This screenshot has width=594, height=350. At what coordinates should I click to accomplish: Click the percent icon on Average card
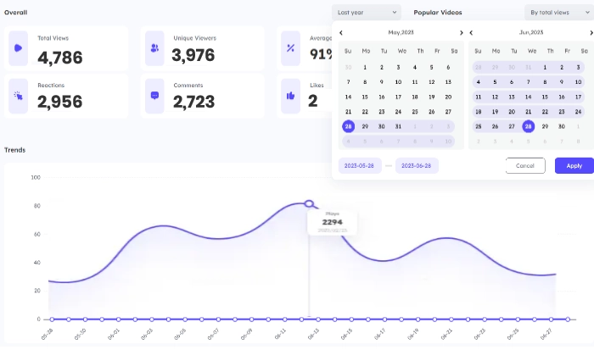pos(290,48)
